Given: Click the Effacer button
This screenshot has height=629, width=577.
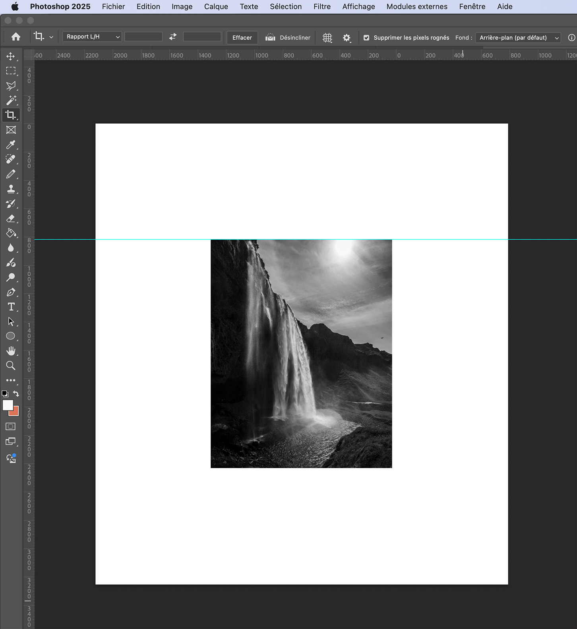Looking at the screenshot, I should coord(242,38).
